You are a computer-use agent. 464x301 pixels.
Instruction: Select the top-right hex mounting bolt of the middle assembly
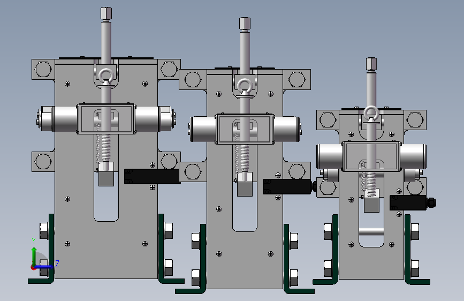click(x=297, y=79)
